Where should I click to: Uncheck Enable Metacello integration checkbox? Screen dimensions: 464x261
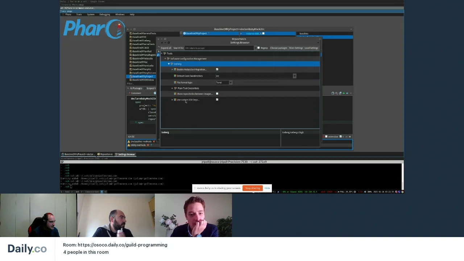pyautogui.click(x=217, y=69)
